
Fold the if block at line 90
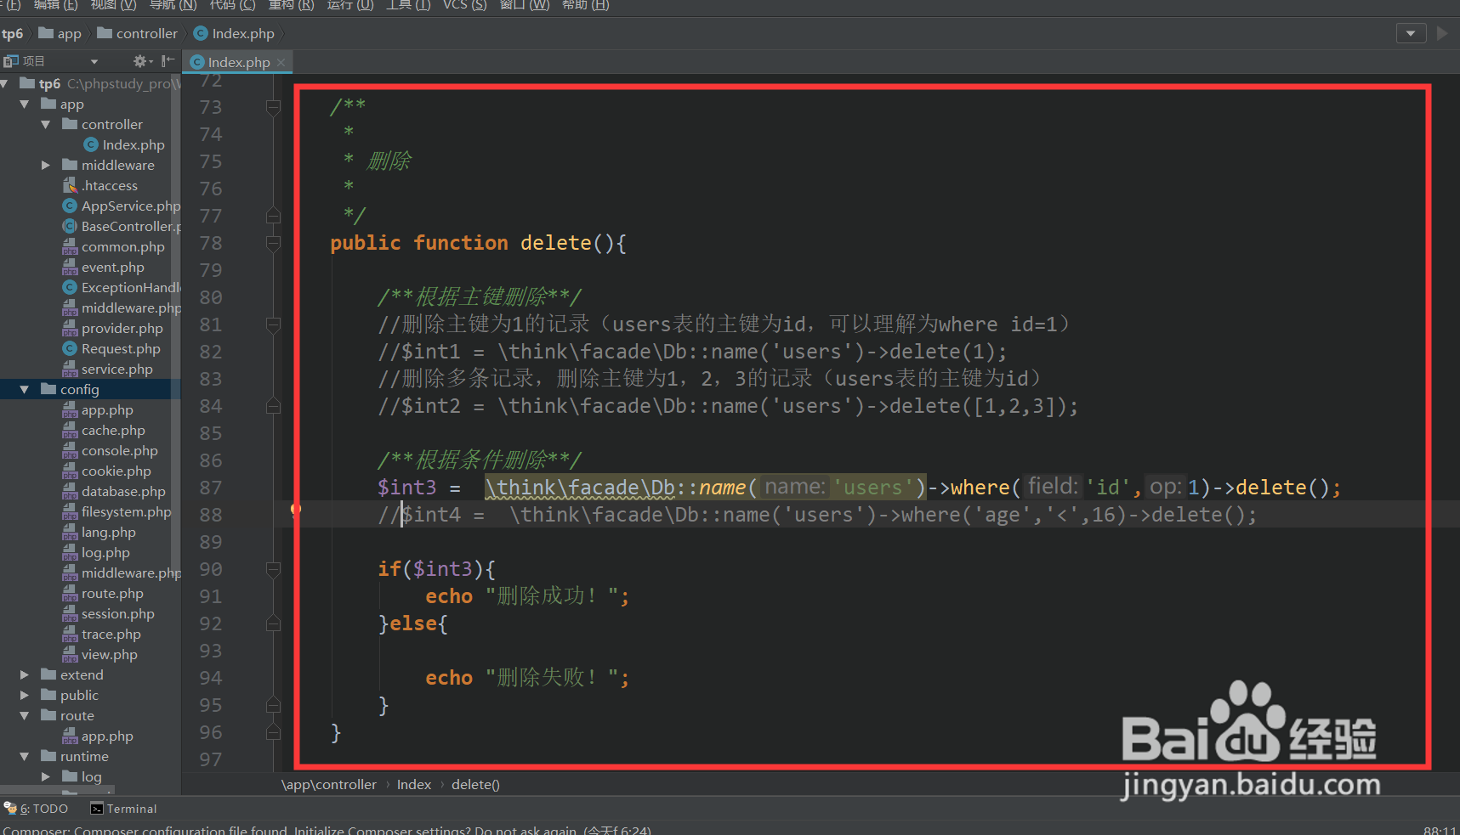tap(273, 569)
